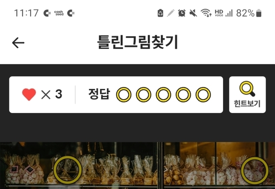Tap the HD voice status icon
Image resolution: width=275 pixels, height=189 pixels.
219,13
